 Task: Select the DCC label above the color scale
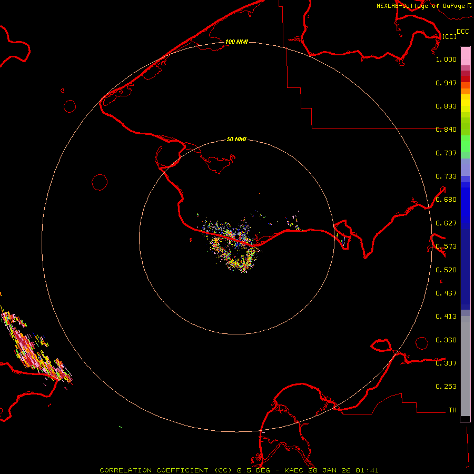(462, 32)
